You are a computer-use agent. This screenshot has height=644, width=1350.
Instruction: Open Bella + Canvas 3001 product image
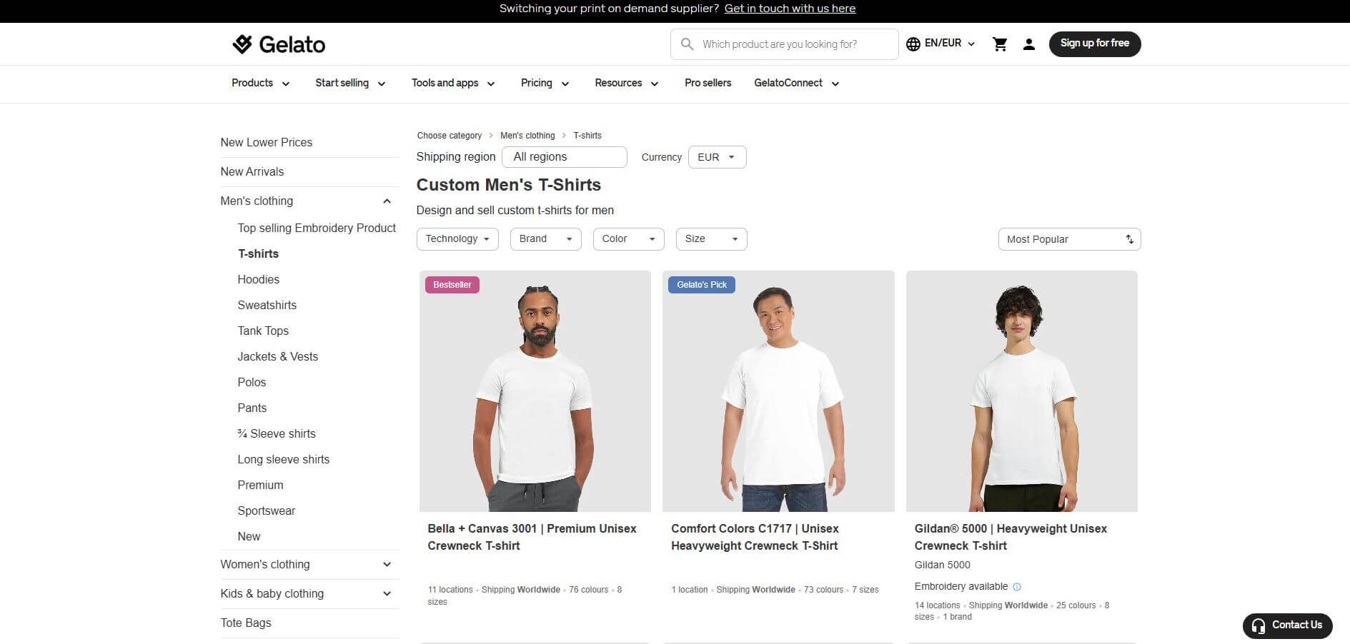tap(535, 391)
